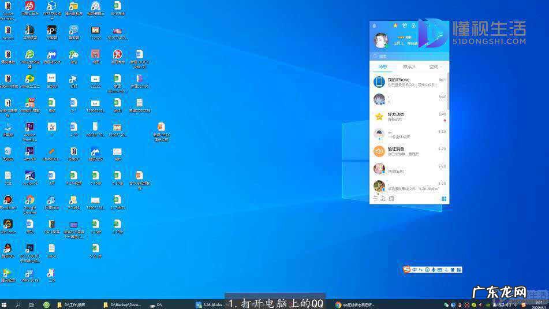
Task: Click the QQ message list scrollbar
Action: [x=448, y=92]
